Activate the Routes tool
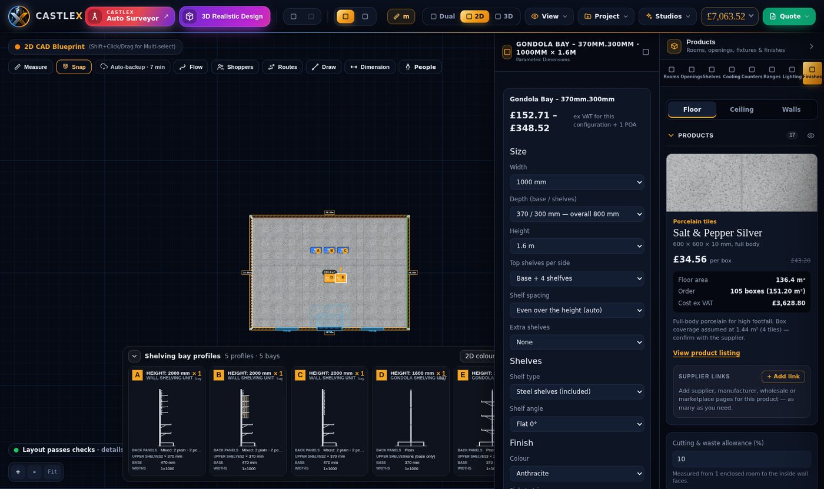Image resolution: width=824 pixels, height=489 pixels. point(283,67)
